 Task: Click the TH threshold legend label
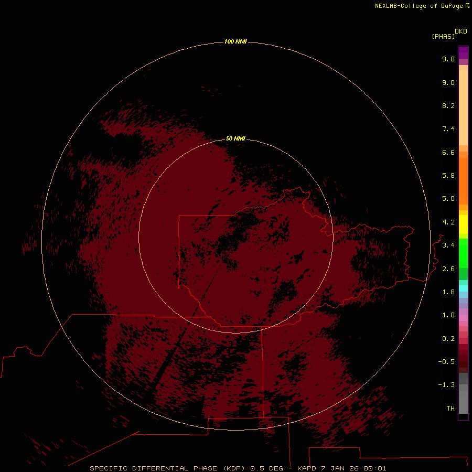tap(450, 409)
